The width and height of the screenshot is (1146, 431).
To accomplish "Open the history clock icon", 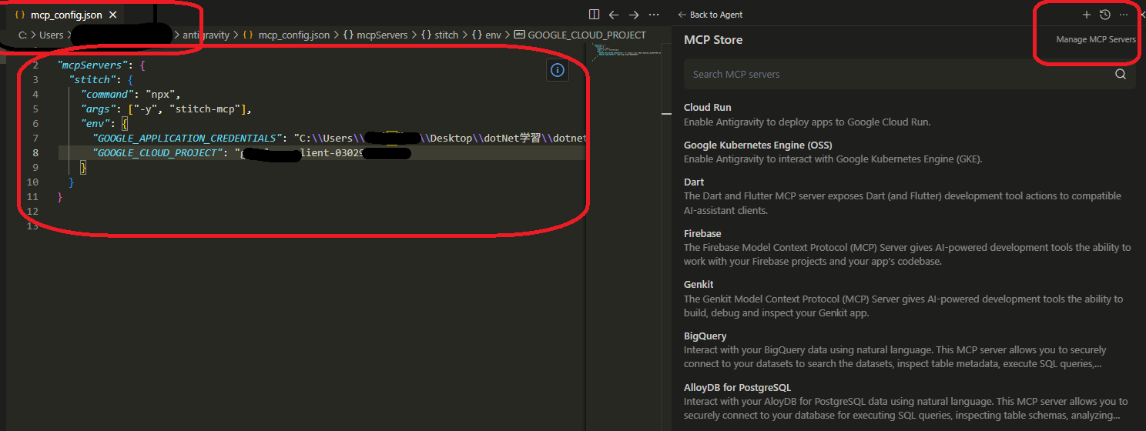I will point(1105,15).
